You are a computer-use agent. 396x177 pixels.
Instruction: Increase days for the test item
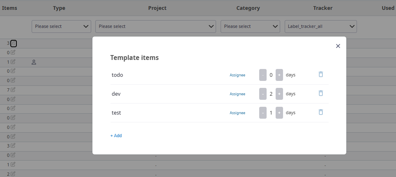pos(279,113)
